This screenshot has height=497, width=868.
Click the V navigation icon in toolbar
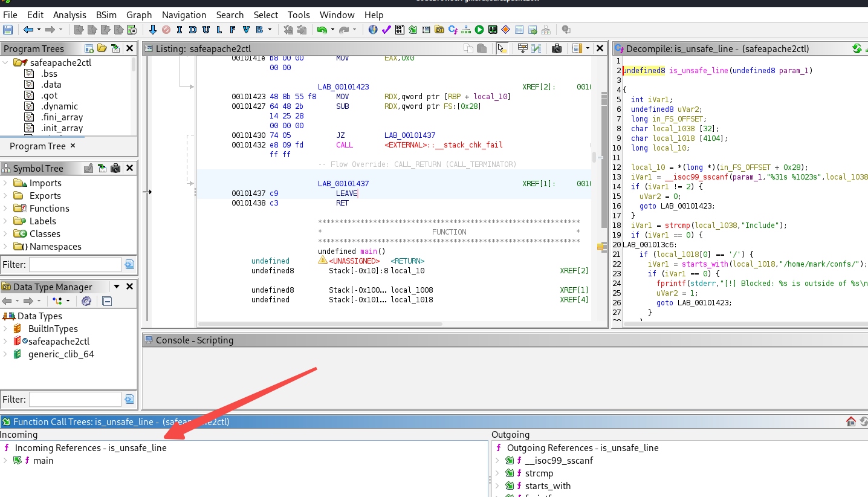point(245,30)
